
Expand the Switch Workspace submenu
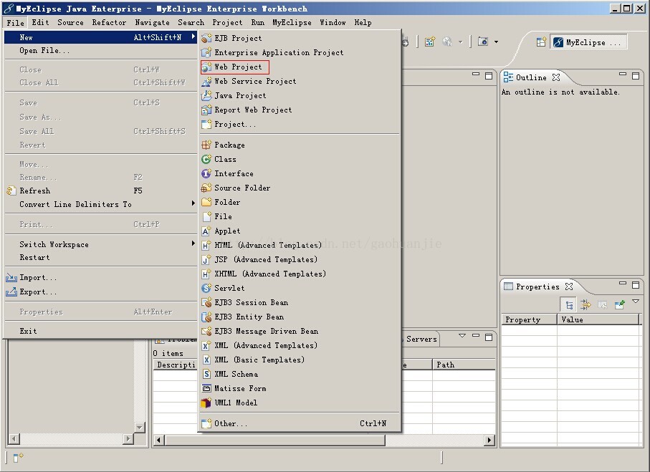click(193, 244)
